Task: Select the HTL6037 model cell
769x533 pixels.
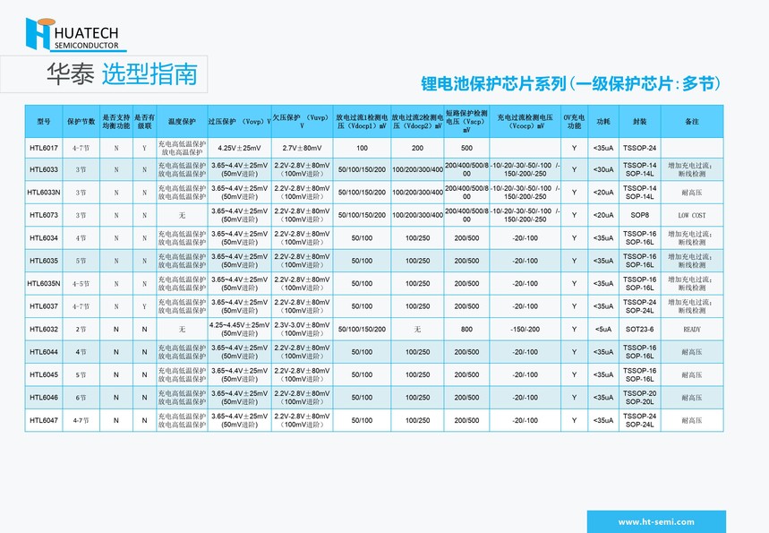Action: [x=44, y=306]
